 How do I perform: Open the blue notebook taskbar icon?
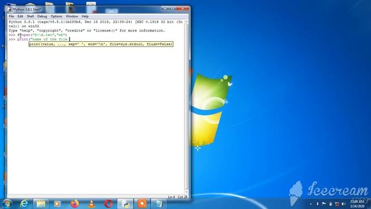click(x=158, y=204)
